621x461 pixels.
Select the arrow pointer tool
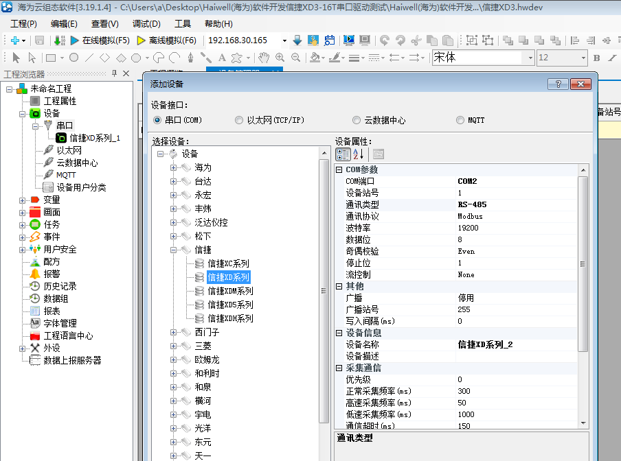click(16, 58)
